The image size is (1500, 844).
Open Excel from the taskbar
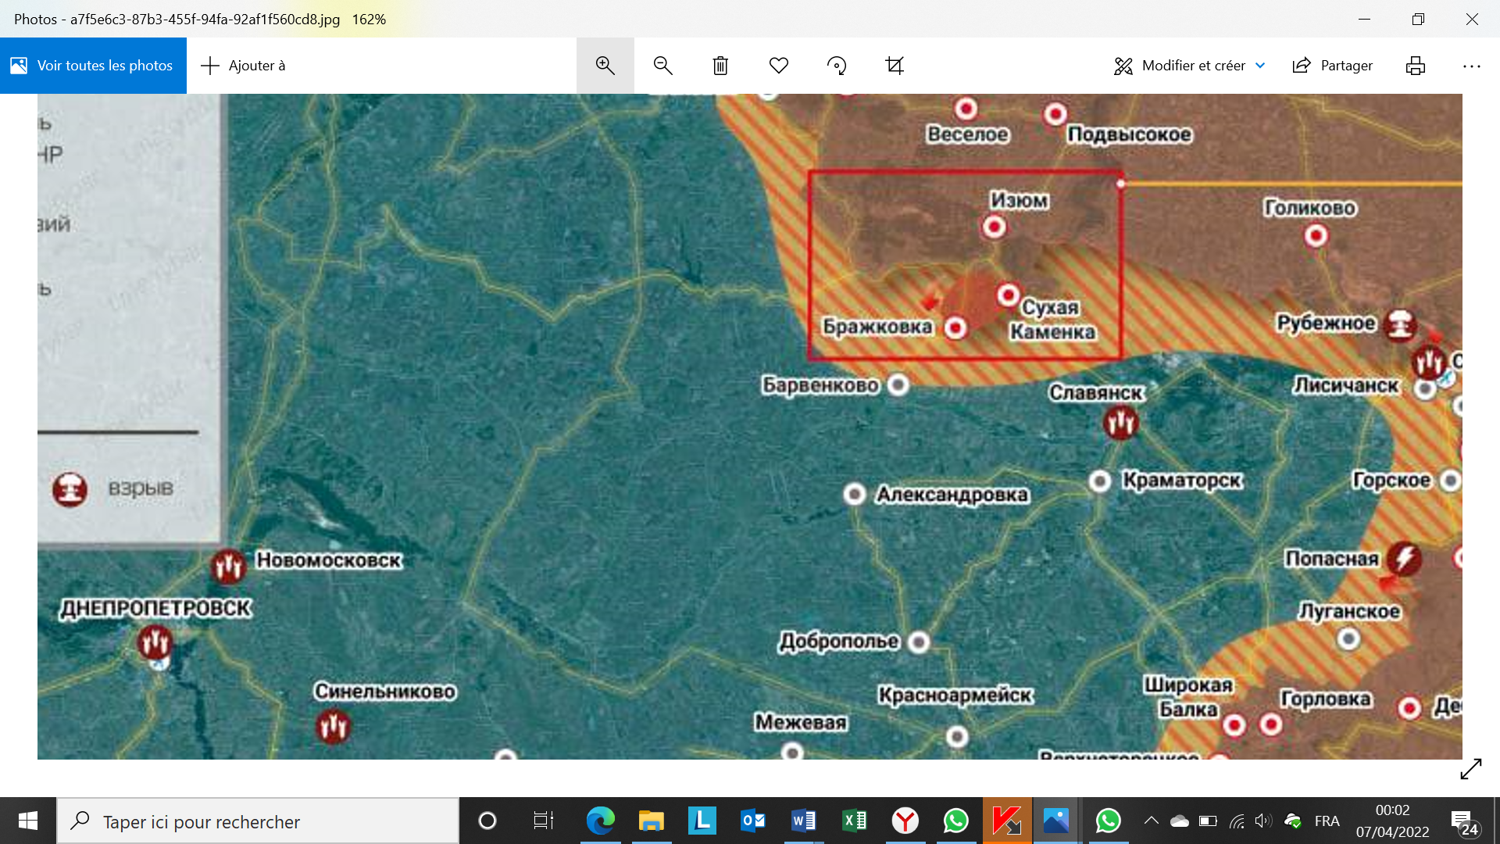(855, 821)
